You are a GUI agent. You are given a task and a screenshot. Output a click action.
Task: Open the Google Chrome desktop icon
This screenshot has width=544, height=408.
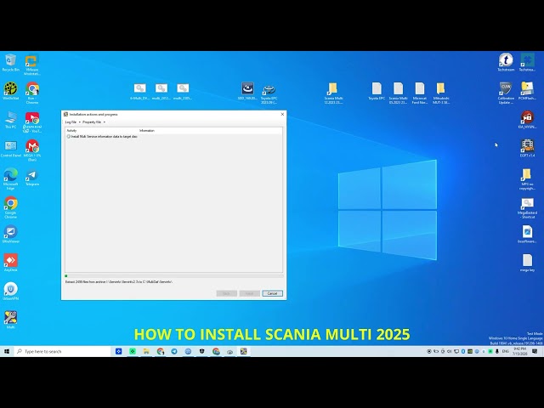tap(11, 207)
